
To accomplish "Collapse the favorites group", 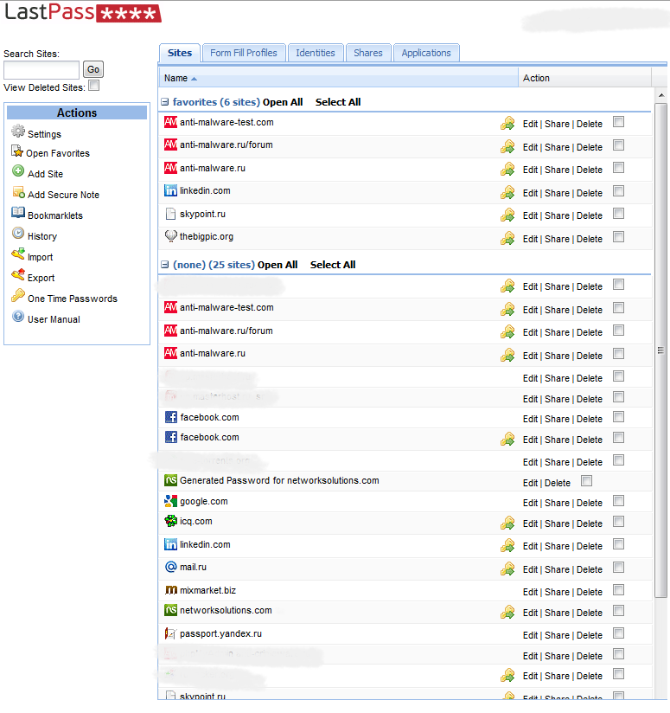I will coord(165,102).
